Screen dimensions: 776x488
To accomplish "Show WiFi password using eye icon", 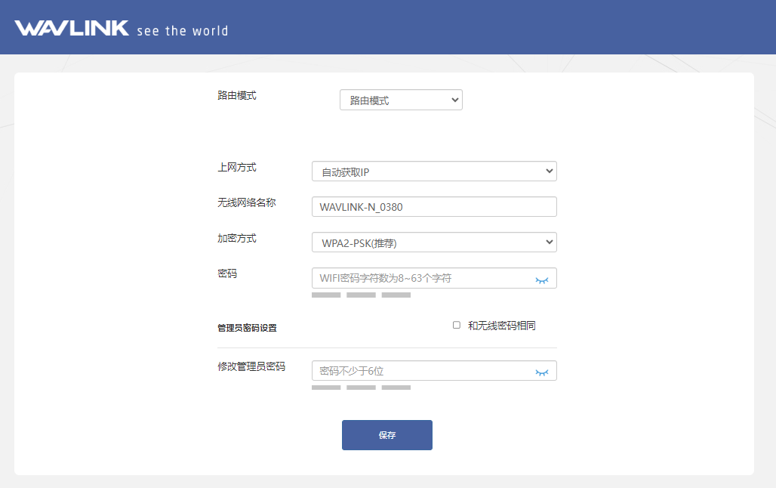I will 541,279.
